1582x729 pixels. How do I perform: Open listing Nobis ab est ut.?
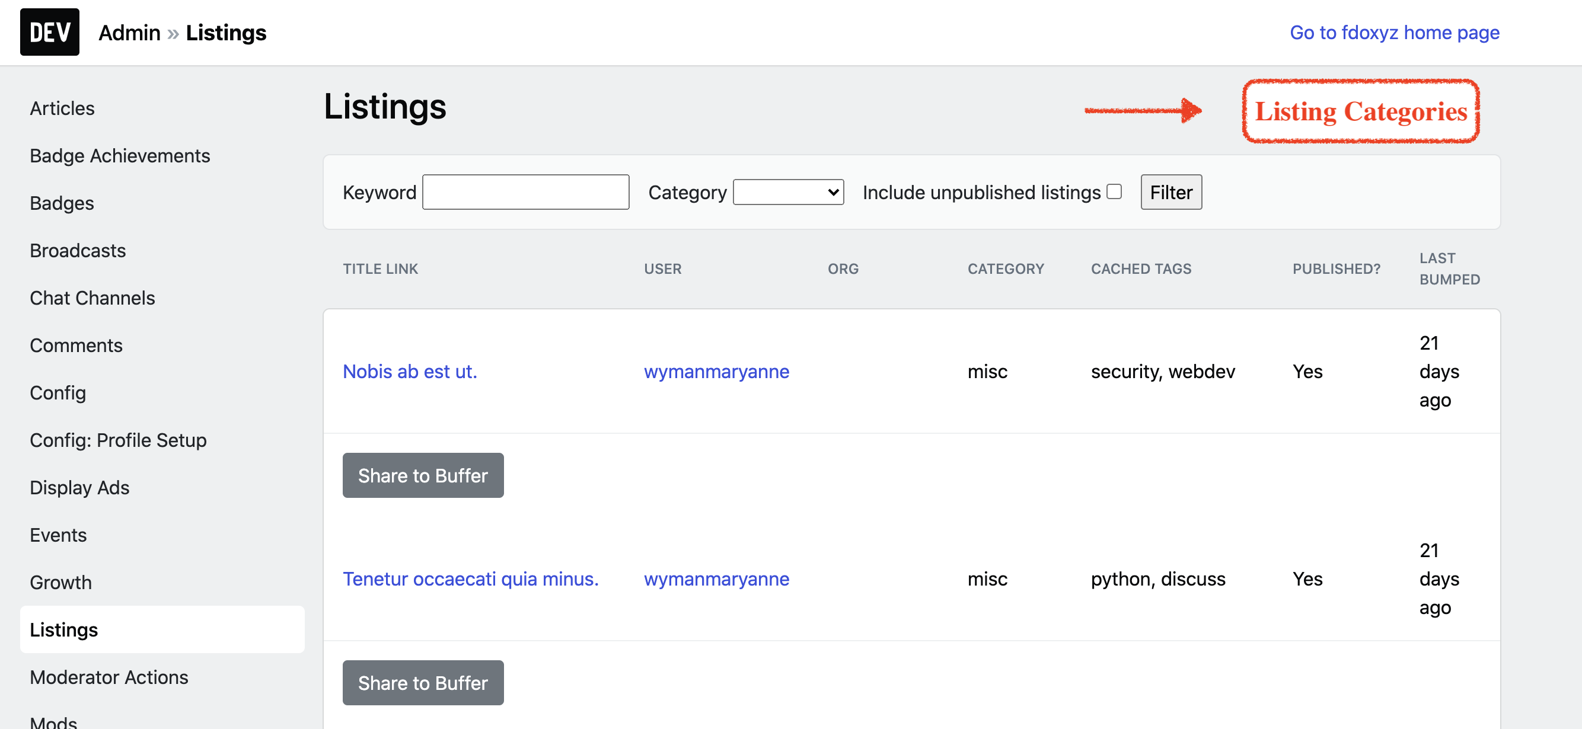[x=410, y=371]
